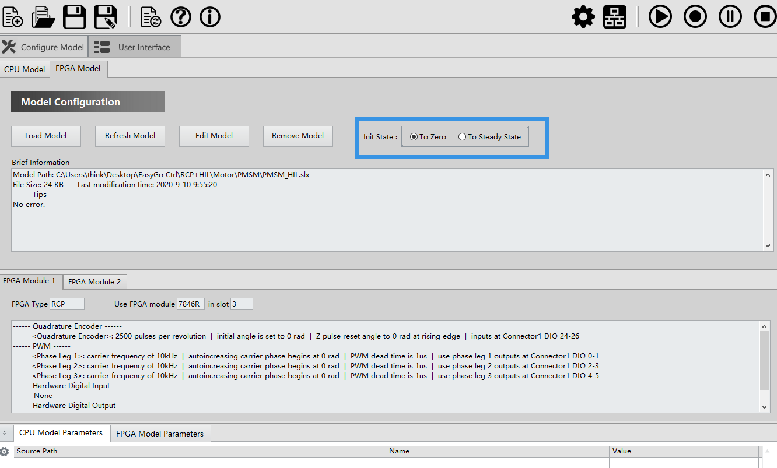The width and height of the screenshot is (777, 468).
Task: Open the CPU Model Parameters tab
Action: pyautogui.click(x=61, y=432)
